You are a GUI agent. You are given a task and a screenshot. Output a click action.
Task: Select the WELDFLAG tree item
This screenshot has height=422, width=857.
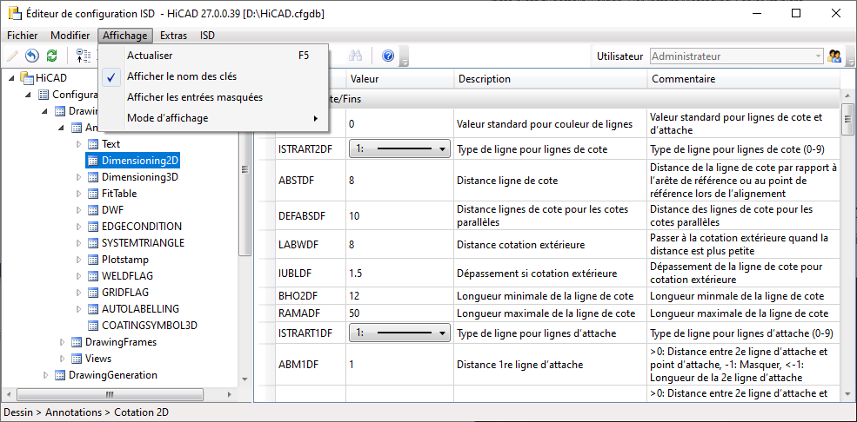(128, 276)
